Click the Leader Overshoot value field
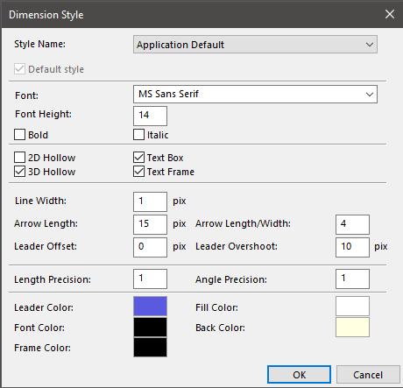403x388 pixels. 352,247
